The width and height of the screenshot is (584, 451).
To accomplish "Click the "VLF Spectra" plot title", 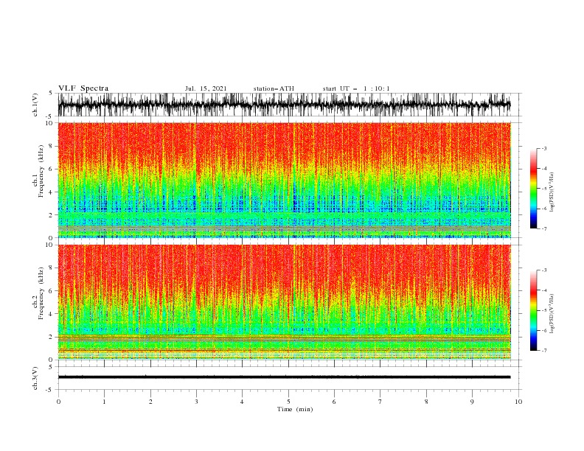I will [83, 88].
